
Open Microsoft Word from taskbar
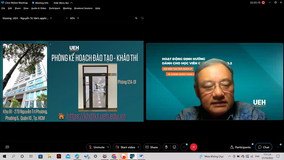(141, 156)
